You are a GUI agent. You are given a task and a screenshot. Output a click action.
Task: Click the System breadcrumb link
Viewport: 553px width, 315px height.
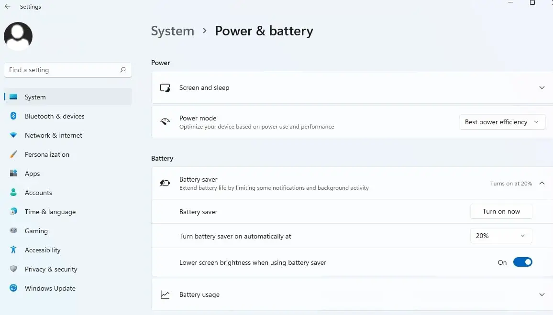click(172, 31)
